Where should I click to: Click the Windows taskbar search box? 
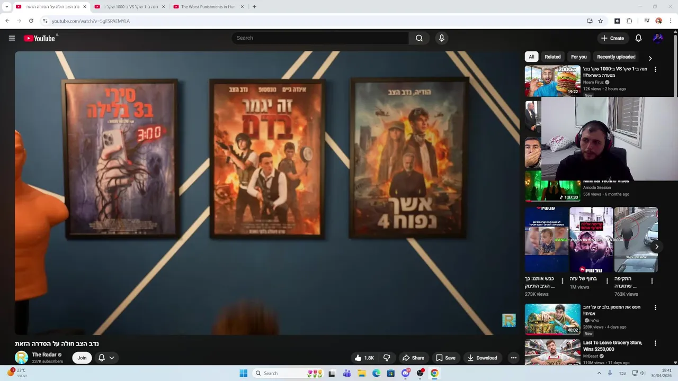288,373
